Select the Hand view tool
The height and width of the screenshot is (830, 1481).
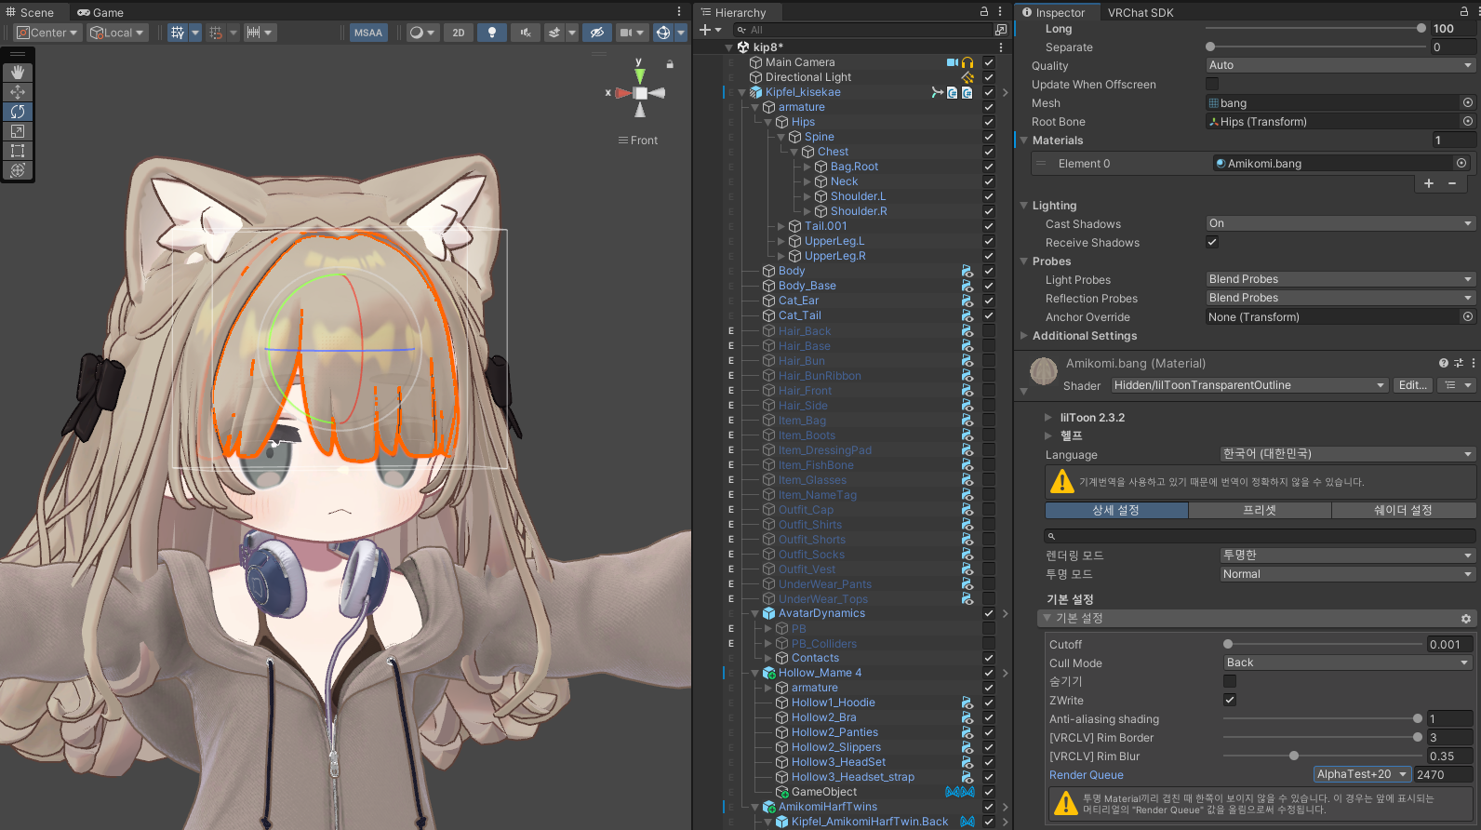(18, 73)
